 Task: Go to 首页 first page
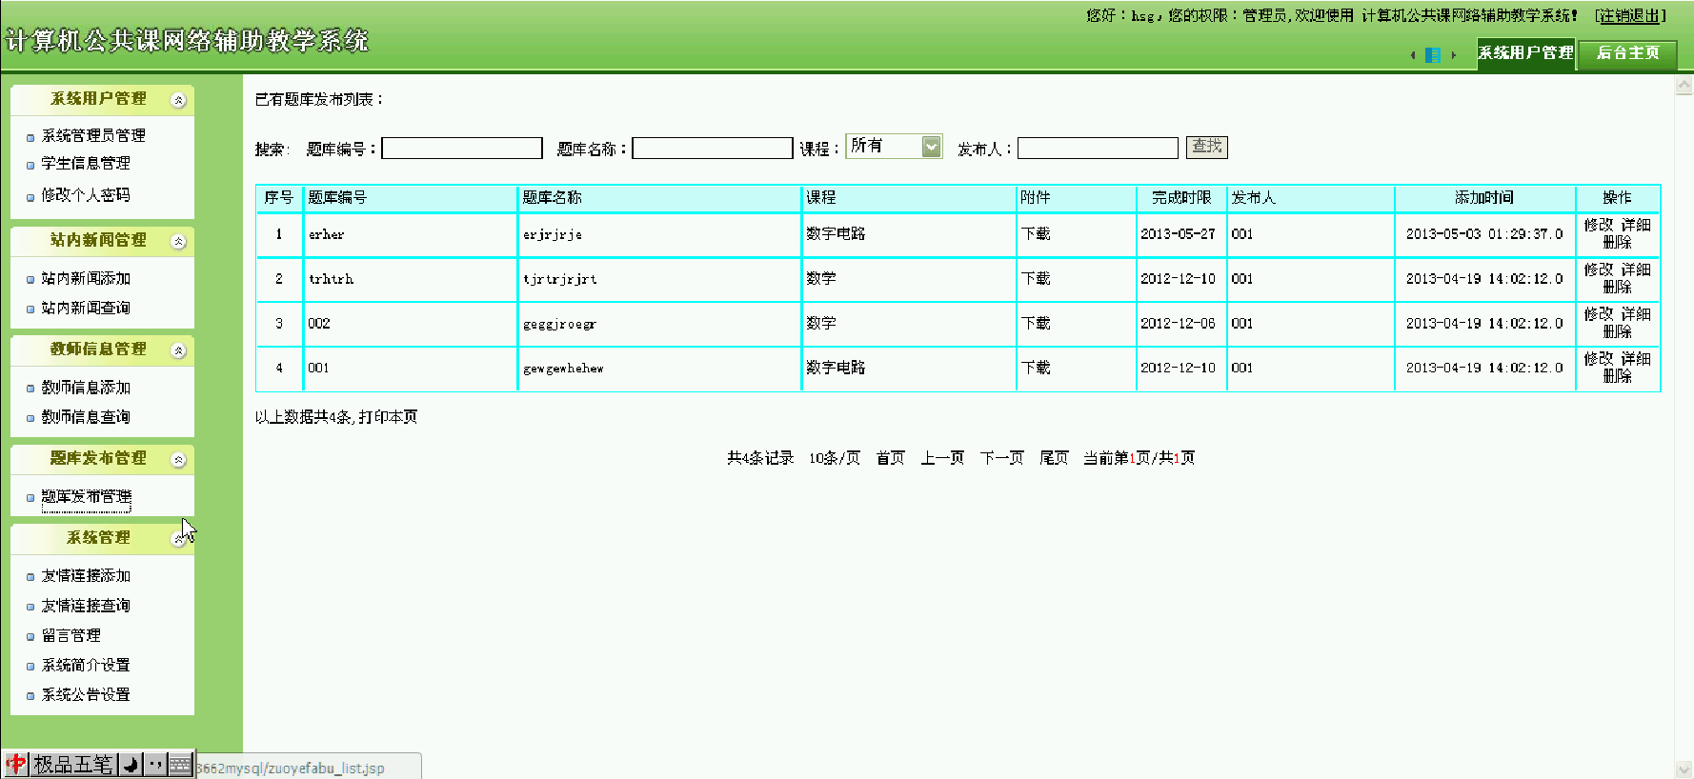[890, 458]
